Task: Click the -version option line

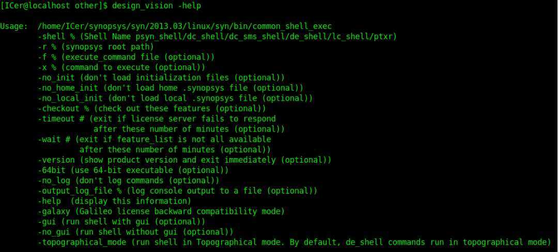Action: click(184, 160)
